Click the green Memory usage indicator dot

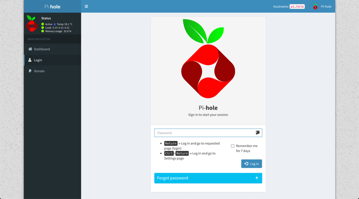(x=43, y=31)
